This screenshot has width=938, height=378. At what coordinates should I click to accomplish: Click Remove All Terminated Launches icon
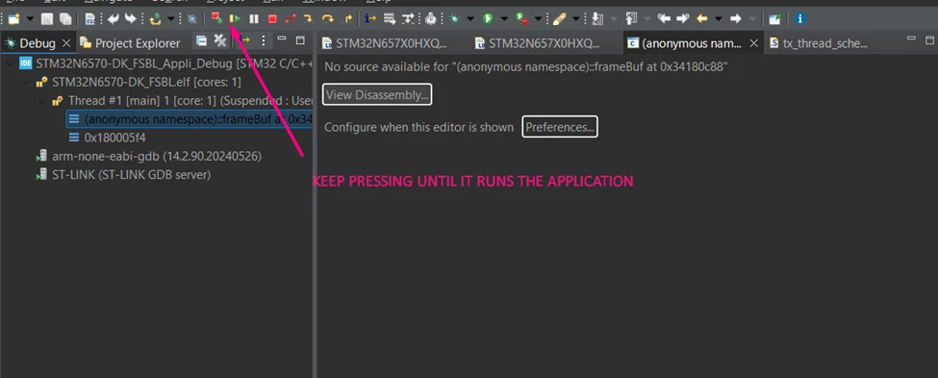220,40
